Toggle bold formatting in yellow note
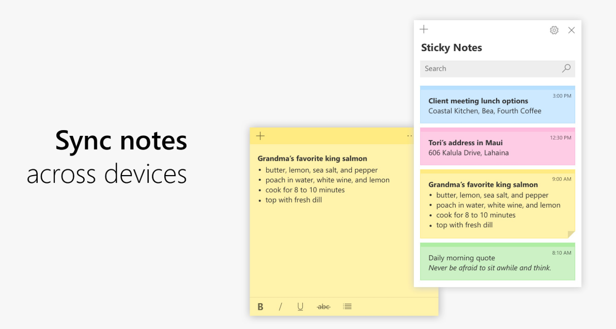The image size is (616, 329). tap(260, 307)
